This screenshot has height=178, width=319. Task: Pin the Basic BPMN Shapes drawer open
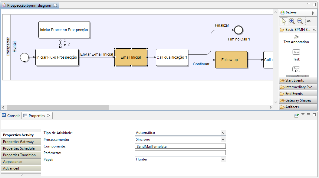(x=314, y=30)
